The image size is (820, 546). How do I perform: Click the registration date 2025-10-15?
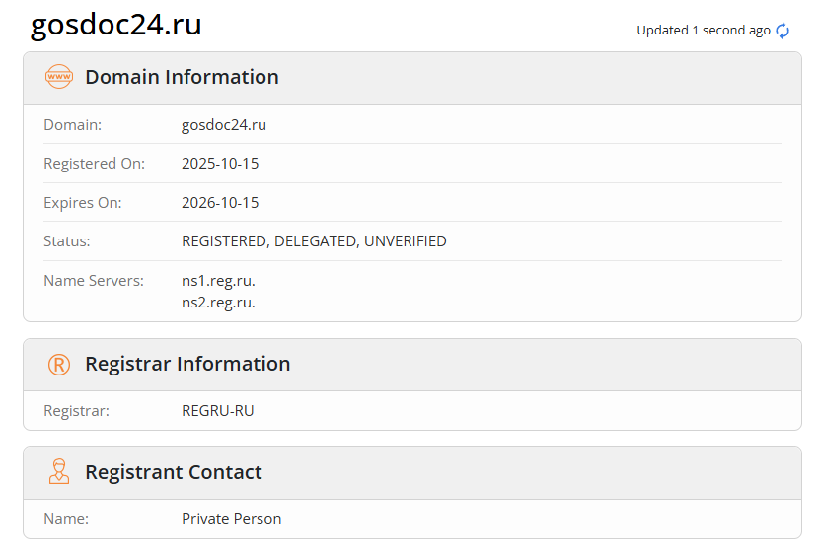pos(220,164)
